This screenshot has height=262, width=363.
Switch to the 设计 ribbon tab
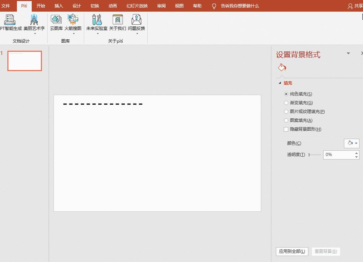76,6
